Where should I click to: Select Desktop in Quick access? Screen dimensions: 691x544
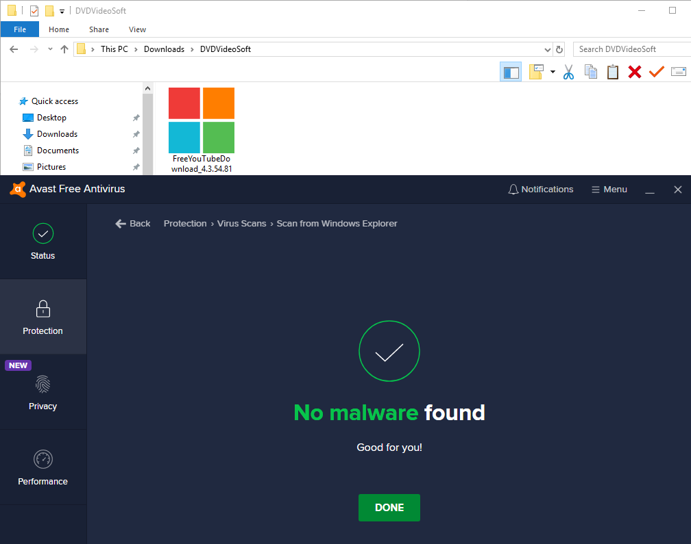(x=51, y=118)
